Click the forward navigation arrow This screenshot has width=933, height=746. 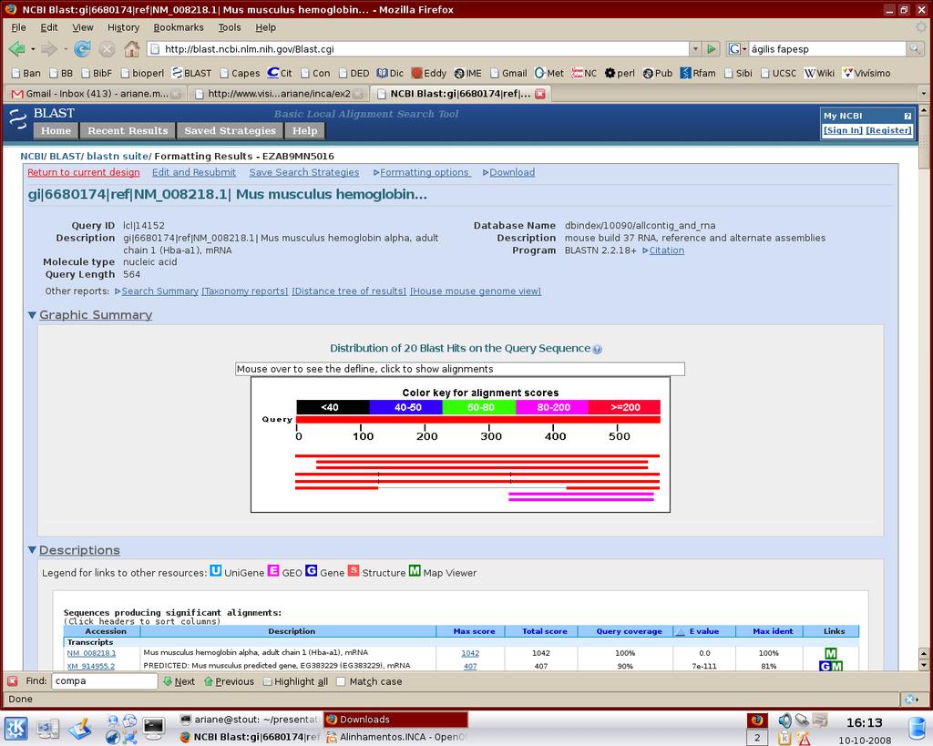pyautogui.click(x=49, y=49)
